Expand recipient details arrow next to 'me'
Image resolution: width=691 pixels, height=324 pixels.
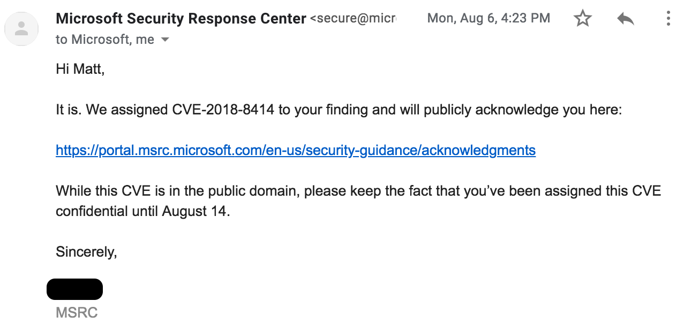(x=165, y=40)
